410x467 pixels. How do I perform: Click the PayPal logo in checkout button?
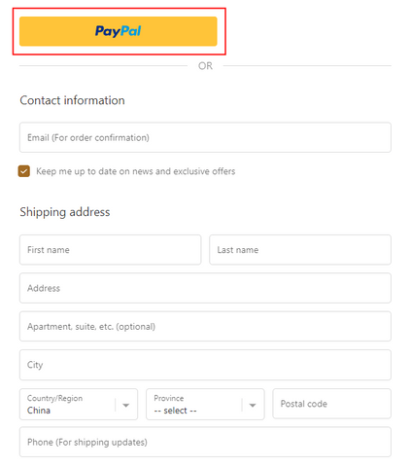(x=118, y=31)
